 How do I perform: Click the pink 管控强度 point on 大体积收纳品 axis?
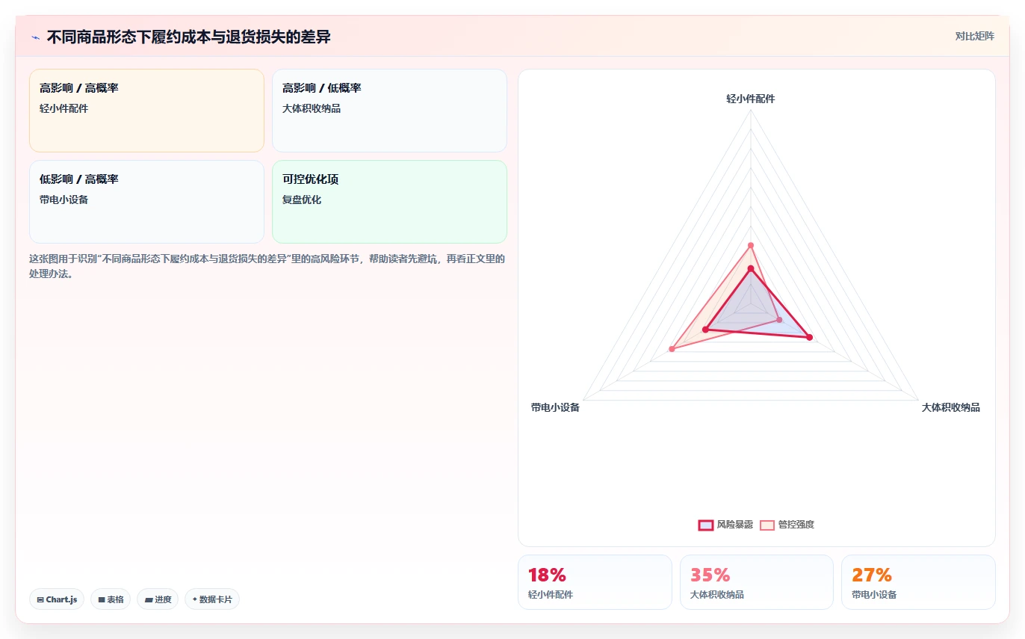(x=780, y=320)
